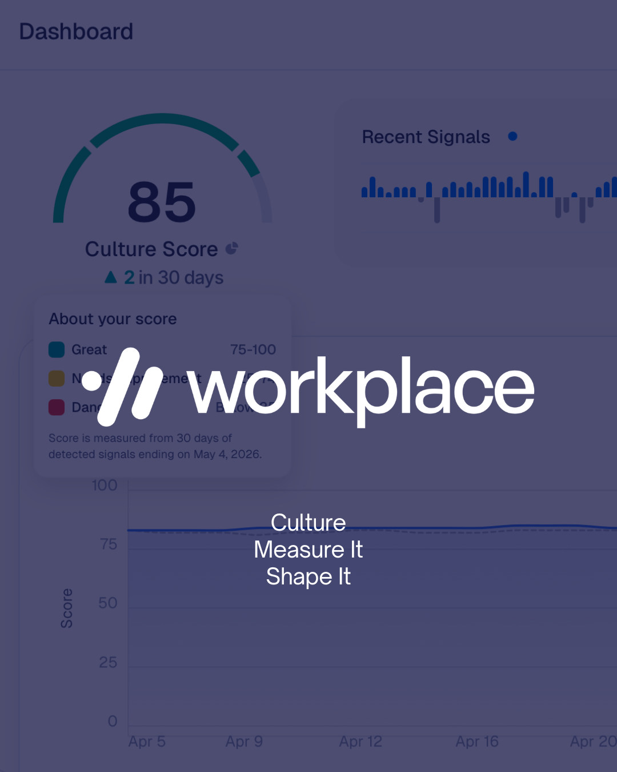The width and height of the screenshot is (617, 772).
Task: Click the vertical 'Score' axis title
Action: click(x=67, y=608)
